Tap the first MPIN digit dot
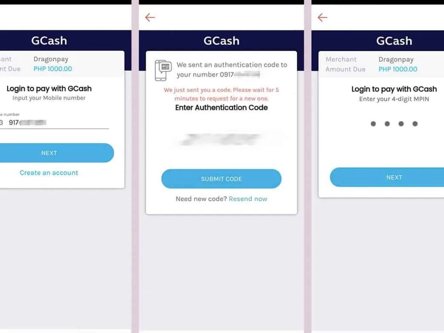Screen dimensions: 444x333 tap(373, 124)
